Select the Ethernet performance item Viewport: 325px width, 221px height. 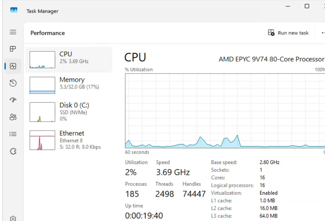tap(69, 139)
